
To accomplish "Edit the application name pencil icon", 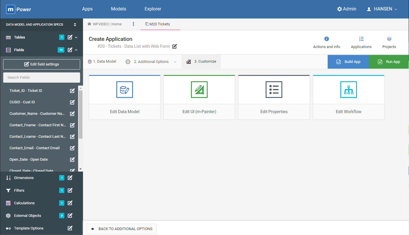I will [174, 46].
